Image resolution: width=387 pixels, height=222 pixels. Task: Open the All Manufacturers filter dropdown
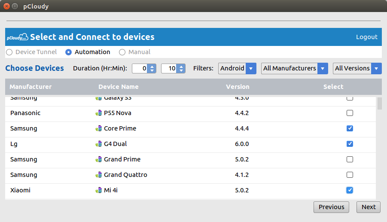click(295, 68)
